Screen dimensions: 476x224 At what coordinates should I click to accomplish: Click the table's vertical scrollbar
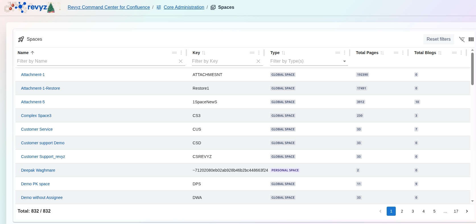[472, 68]
